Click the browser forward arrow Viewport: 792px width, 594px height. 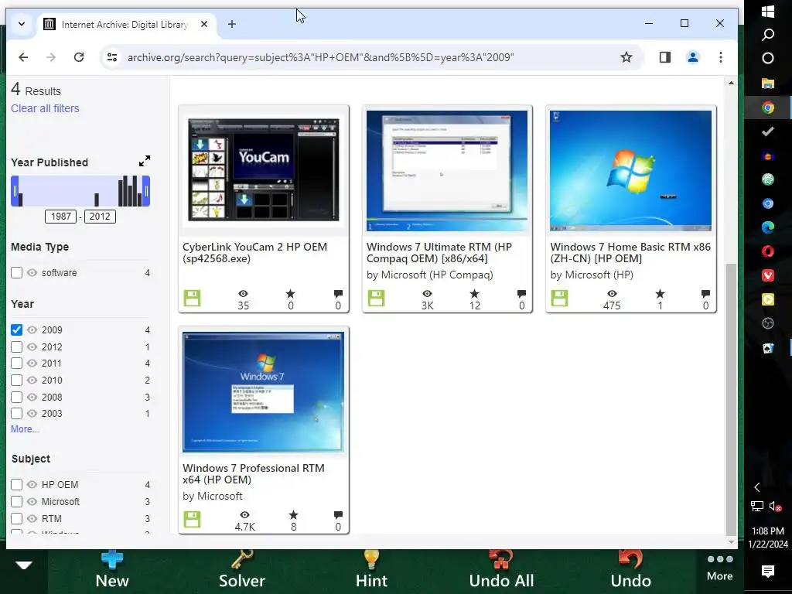point(50,57)
